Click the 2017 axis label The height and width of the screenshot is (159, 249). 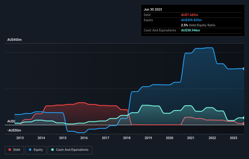(x=106, y=138)
